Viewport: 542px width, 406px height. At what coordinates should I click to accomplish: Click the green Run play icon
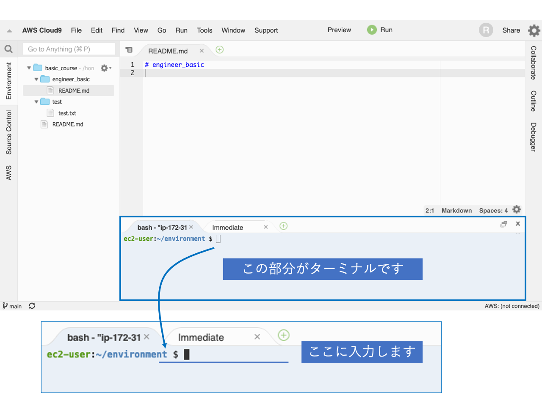(x=372, y=30)
